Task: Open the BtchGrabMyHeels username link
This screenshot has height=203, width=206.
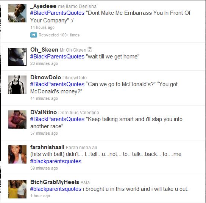Action: pyautogui.click(x=55, y=182)
